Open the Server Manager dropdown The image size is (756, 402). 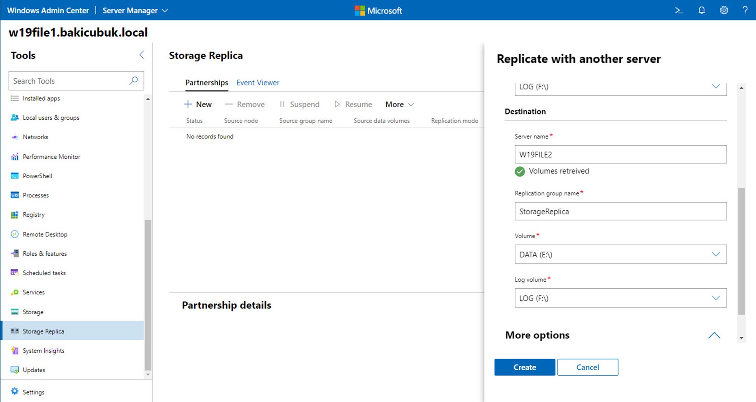coord(135,11)
